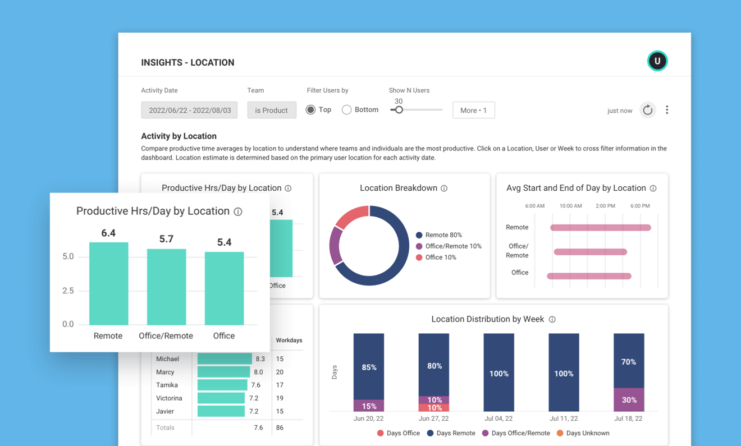Click the INSIGHTS - LOCATION page title
The width and height of the screenshot is (741, 446).
pyautogui.click(x=187, y=62)
